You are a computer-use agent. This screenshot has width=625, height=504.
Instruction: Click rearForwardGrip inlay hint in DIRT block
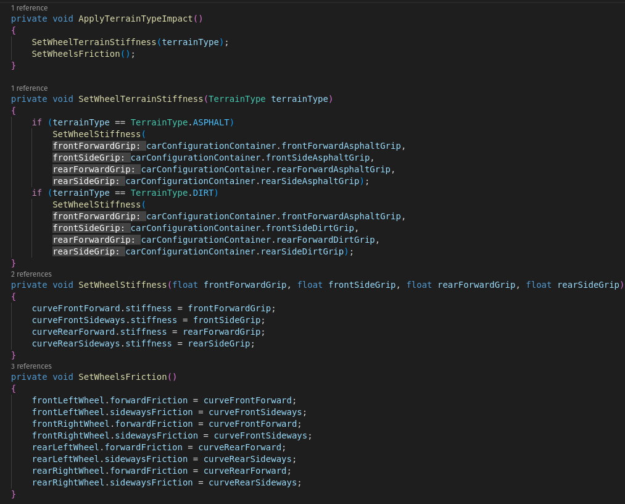[96, 240]
